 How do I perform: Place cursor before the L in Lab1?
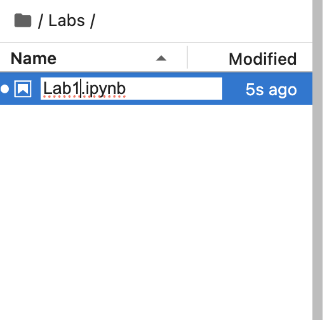click(43, 89)
